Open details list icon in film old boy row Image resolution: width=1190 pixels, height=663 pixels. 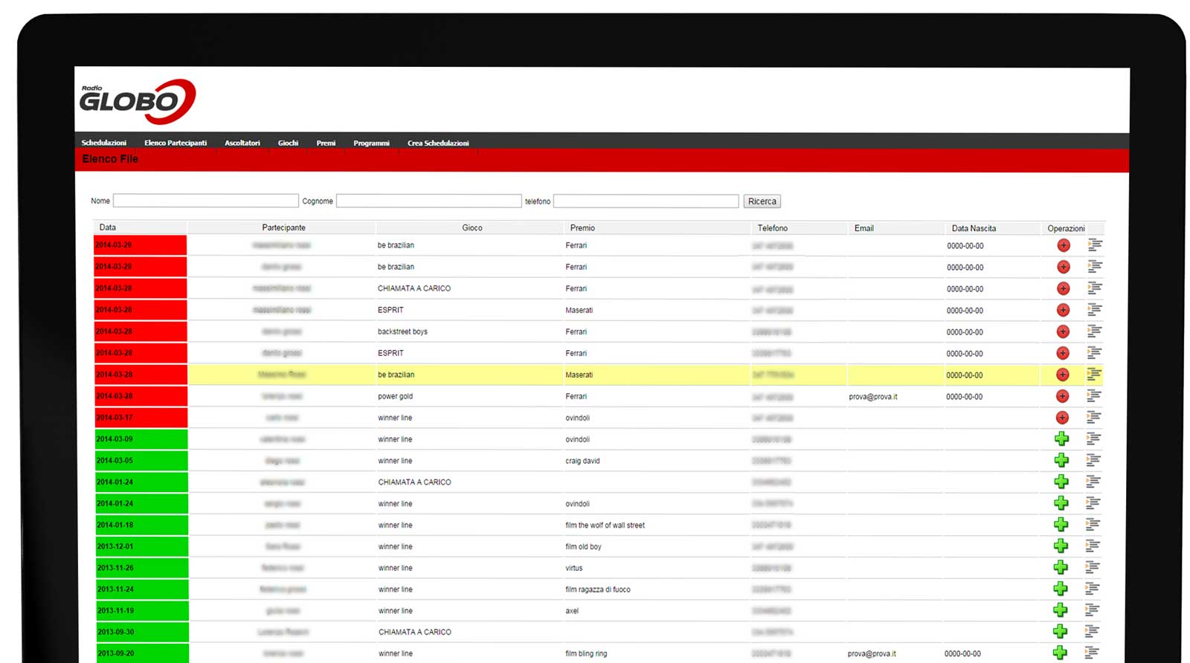pos(1093,546)
